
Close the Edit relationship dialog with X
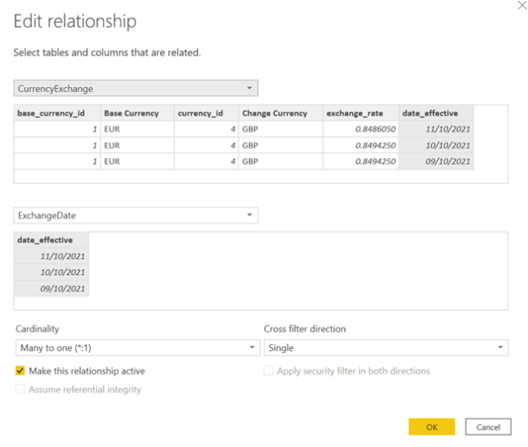point(521,5)
